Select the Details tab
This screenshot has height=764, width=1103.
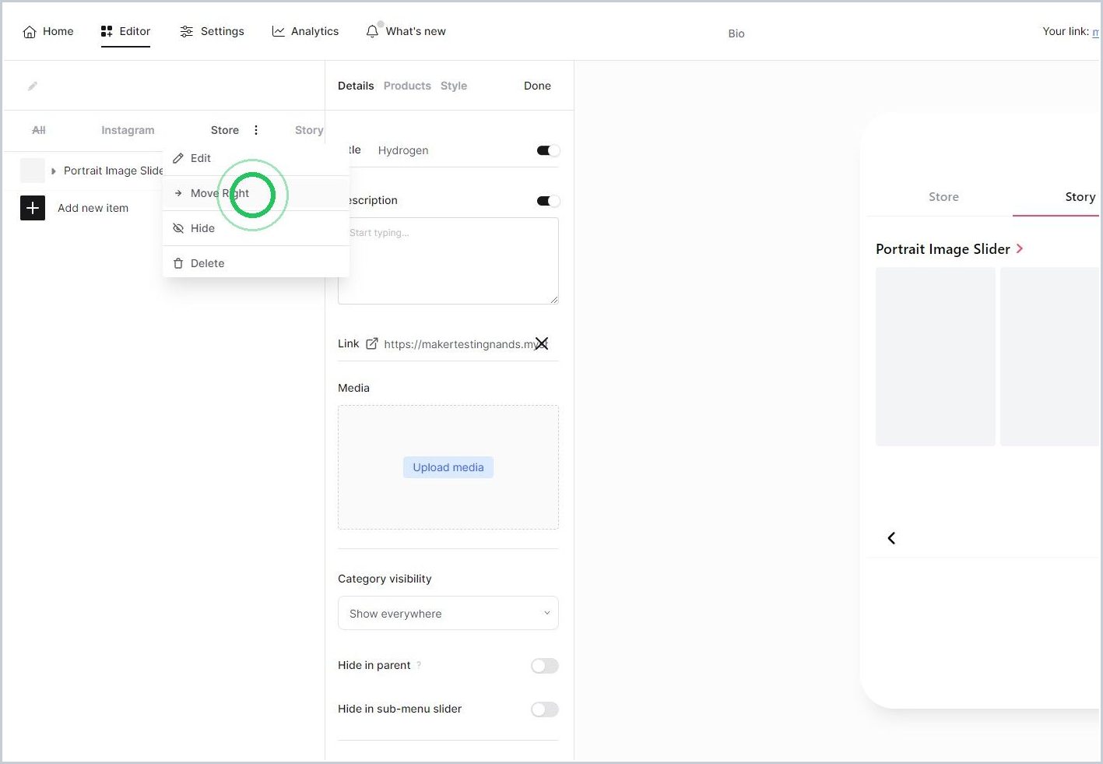pyautogui.click(x=356, y=86)
